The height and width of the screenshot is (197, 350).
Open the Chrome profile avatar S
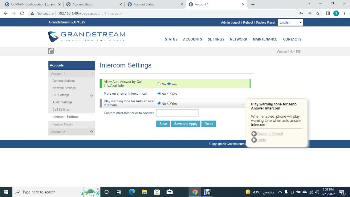(336, 13)
